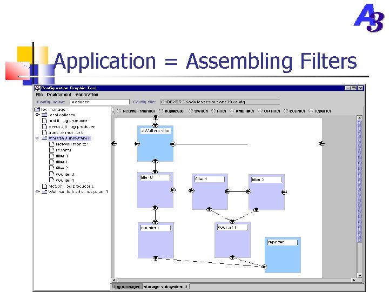This screenshot has width=389, height=292.
Task: Select counter 1 in the tree
Action: click(65, 180)
